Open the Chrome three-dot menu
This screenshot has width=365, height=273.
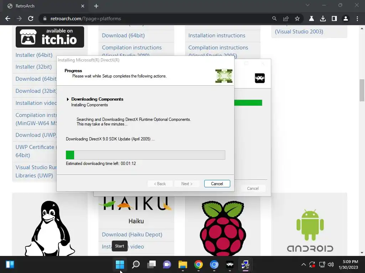tap(357, 18)
